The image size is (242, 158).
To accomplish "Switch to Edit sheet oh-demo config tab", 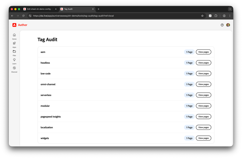I will (x=39, y=9).
